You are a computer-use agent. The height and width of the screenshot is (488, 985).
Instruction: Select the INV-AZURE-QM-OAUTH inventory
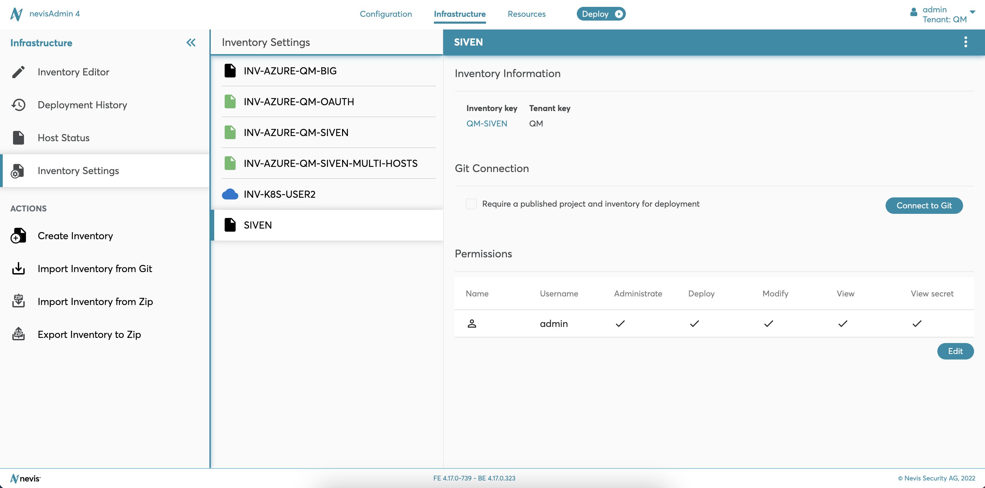coord(299,102)
